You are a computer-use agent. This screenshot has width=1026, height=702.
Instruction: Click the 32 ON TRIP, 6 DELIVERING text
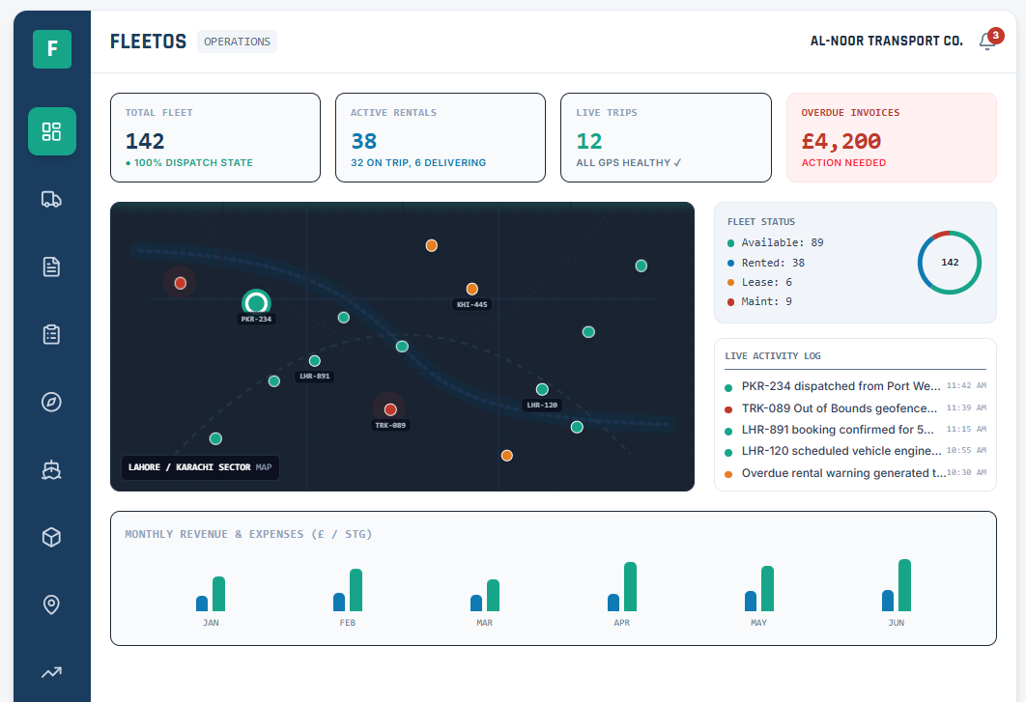click(x=418, y=162)
